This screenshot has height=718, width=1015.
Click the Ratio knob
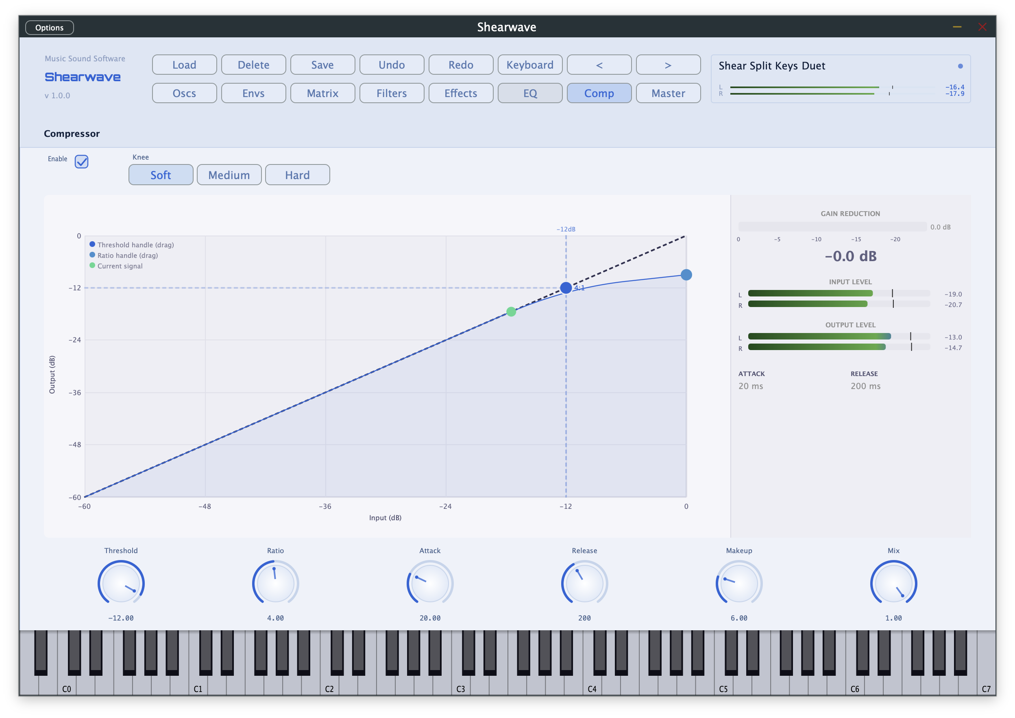(275, 583)
